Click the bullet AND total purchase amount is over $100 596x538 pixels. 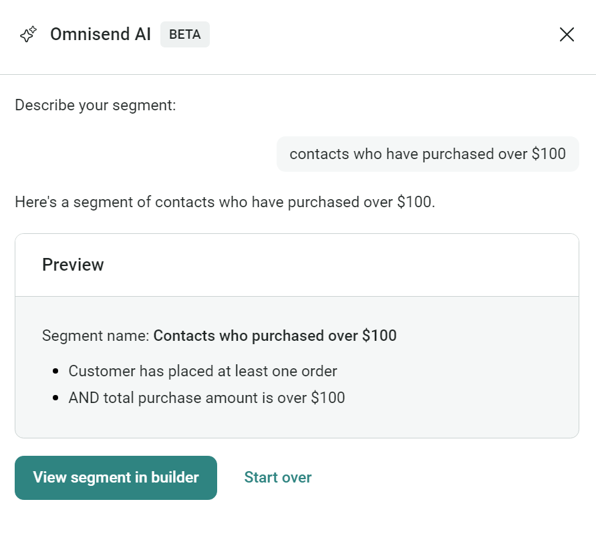coord(206,398)
